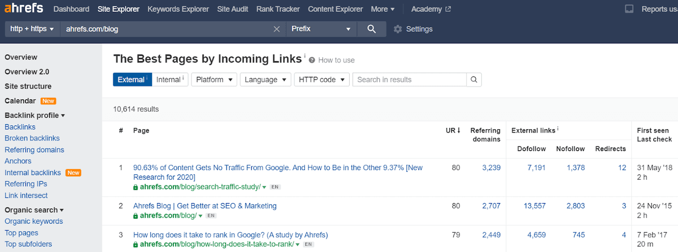Open Referring domains in the sidebar

34,150
